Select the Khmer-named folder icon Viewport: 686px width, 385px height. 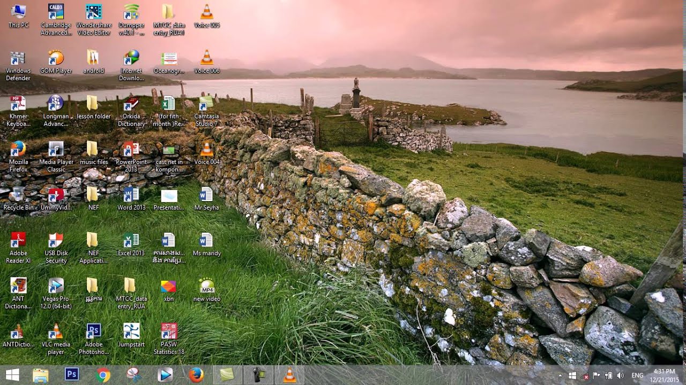click(x=93, y=290)
